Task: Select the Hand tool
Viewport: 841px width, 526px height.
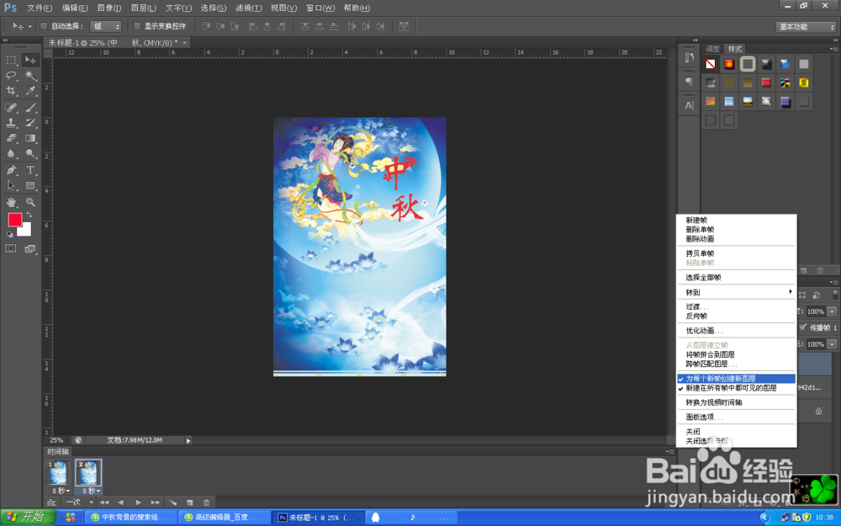Action: pos(11,202)
